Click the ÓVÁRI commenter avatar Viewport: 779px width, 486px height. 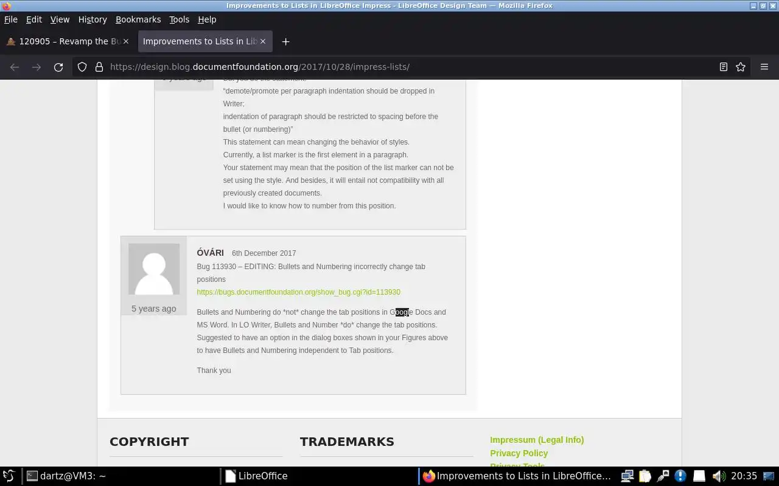(154, 269)
